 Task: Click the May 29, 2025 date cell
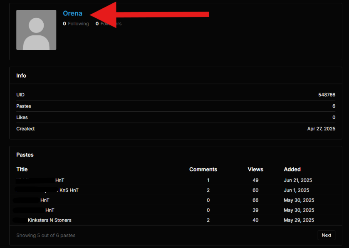(x=299, y=220)
